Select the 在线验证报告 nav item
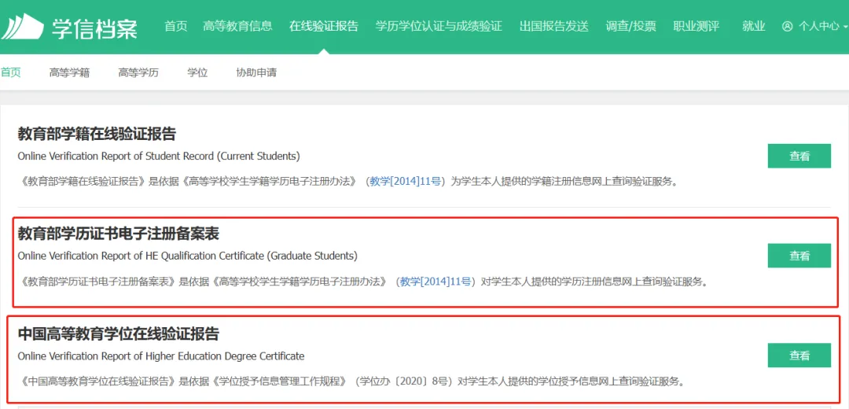 324,26
